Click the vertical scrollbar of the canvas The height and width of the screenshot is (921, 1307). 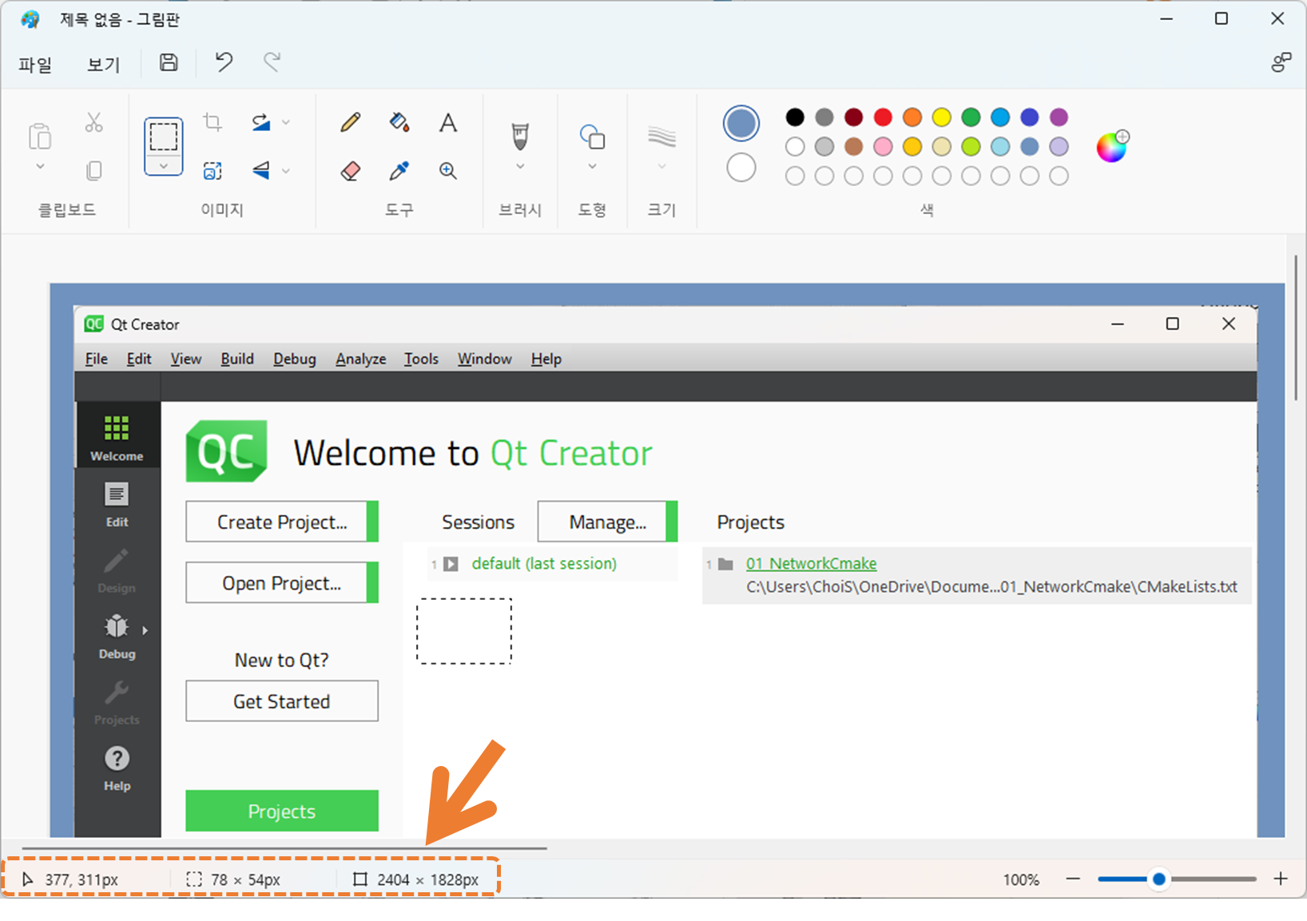pyautogui.click(x=1295, y=328)
